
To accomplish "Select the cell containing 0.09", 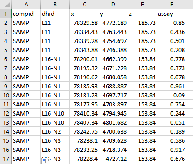I will click(x=171, y=95).
